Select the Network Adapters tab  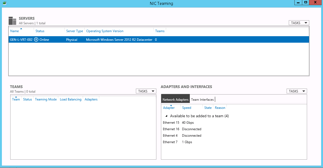175,99
